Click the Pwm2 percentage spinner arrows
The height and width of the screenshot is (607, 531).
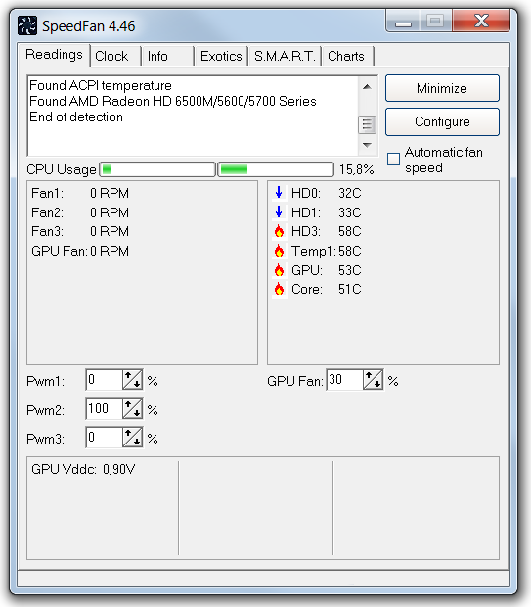[132, 409]
